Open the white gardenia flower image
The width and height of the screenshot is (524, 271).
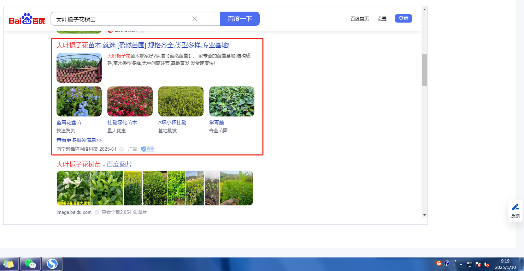pyautogui.click(x=73, y=188)
